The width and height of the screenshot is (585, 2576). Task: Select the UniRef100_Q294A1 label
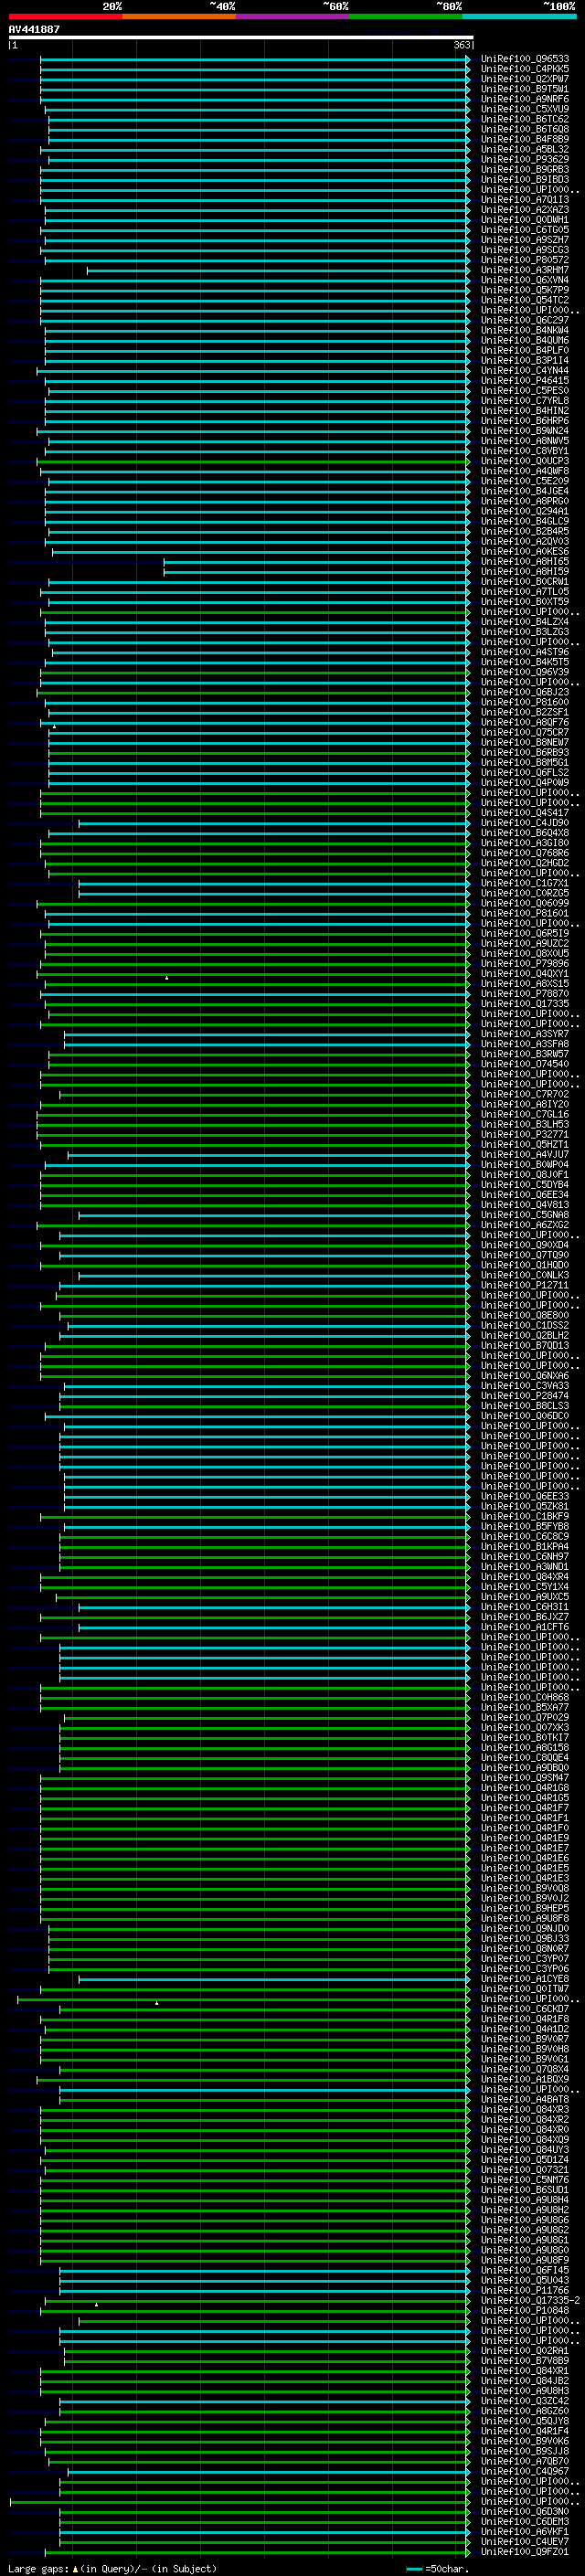pos(525,511)
